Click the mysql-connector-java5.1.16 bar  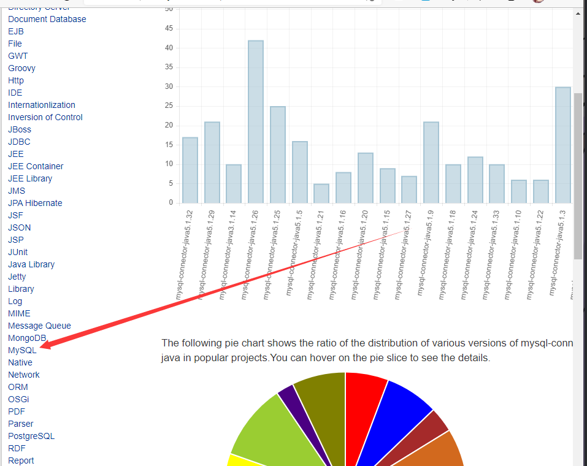343,188
